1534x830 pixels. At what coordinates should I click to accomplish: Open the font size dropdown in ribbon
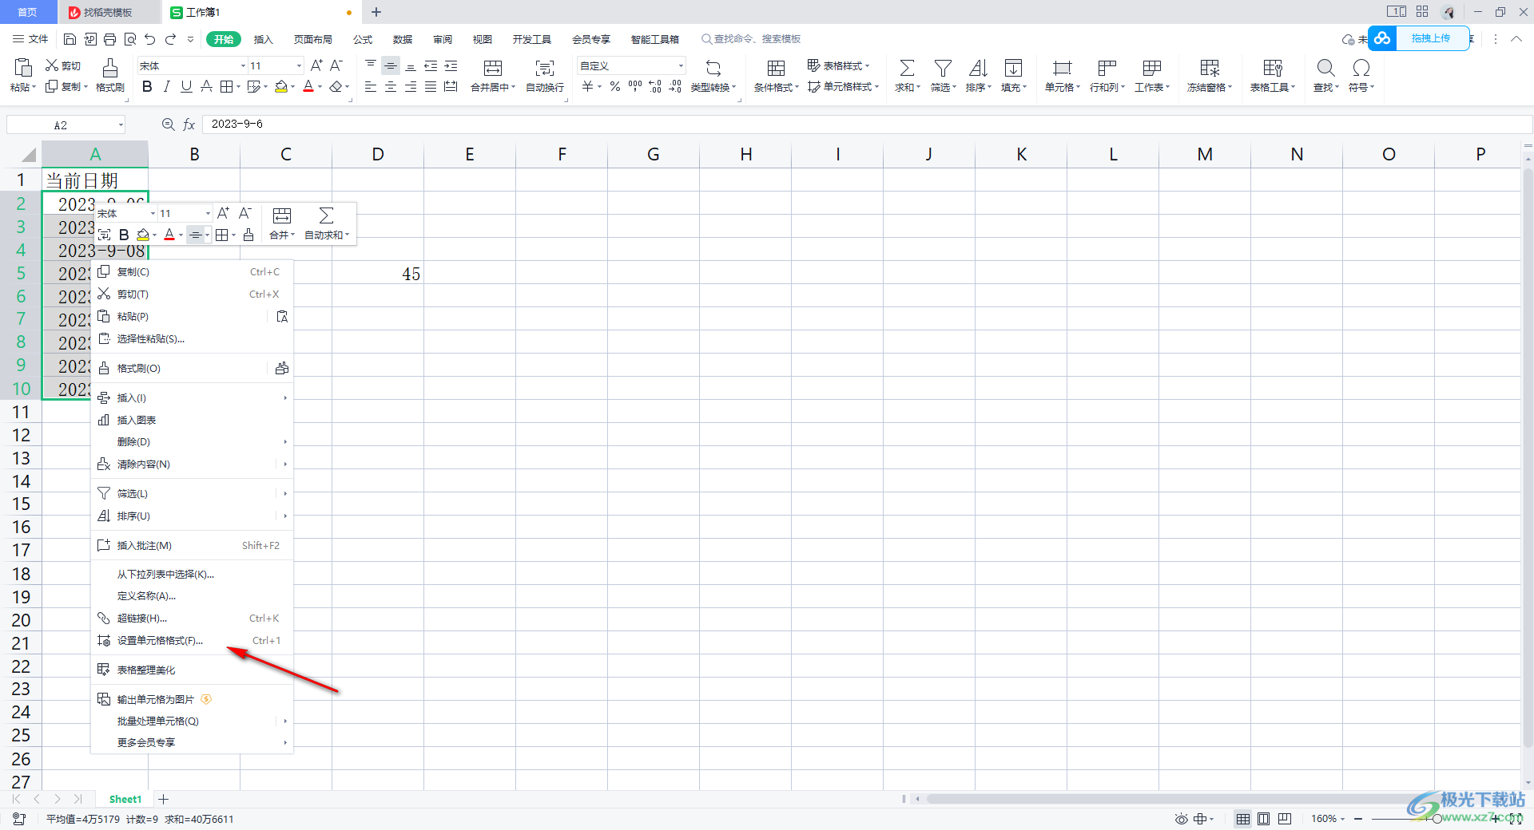click(x=299, y=65)
